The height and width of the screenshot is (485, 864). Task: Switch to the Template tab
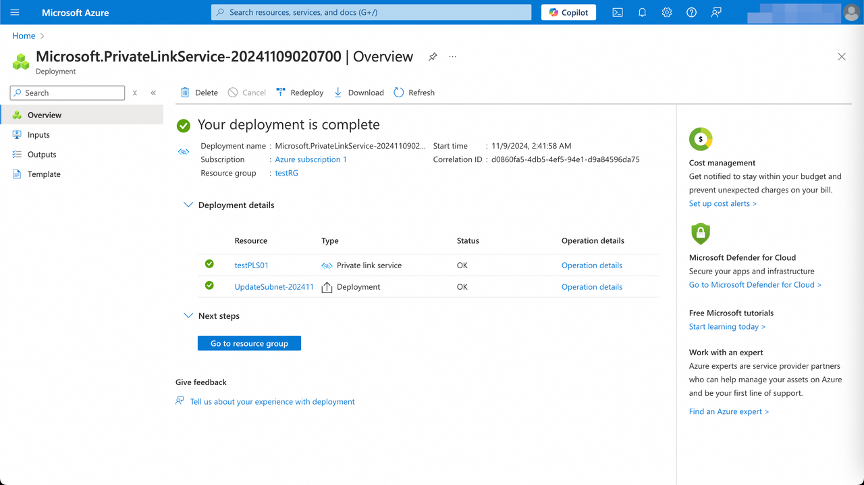(44, 174)
